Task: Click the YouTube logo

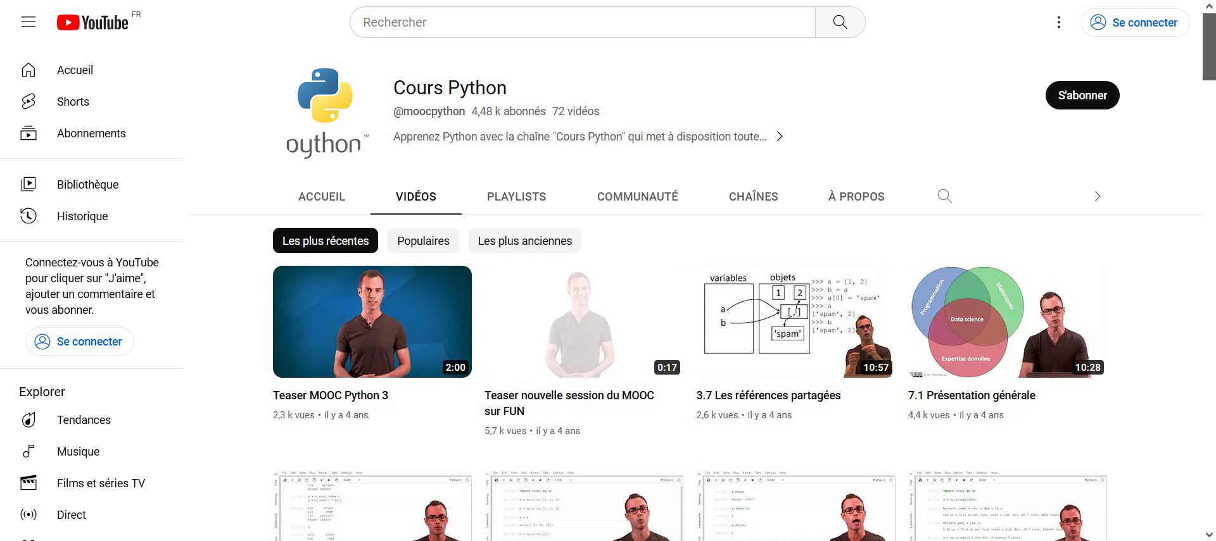Action: click(92, 22)
